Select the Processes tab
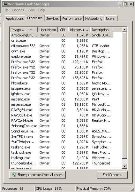Image resolution: width=135 pixels, height=192 pixels. [x=35, y=18]
